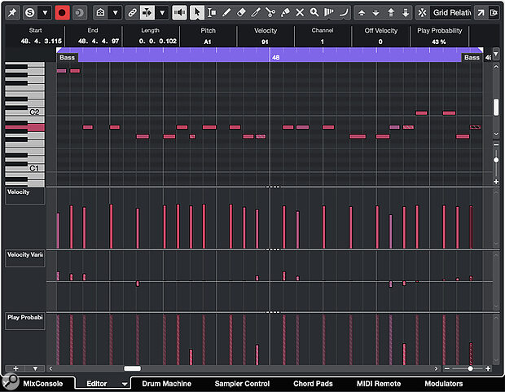Move selected notes up an octave
This screenshot has width=505, height=392.
tap(391, 13)
